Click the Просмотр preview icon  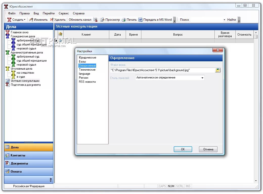pyautogui.click(x=102, y=20)
